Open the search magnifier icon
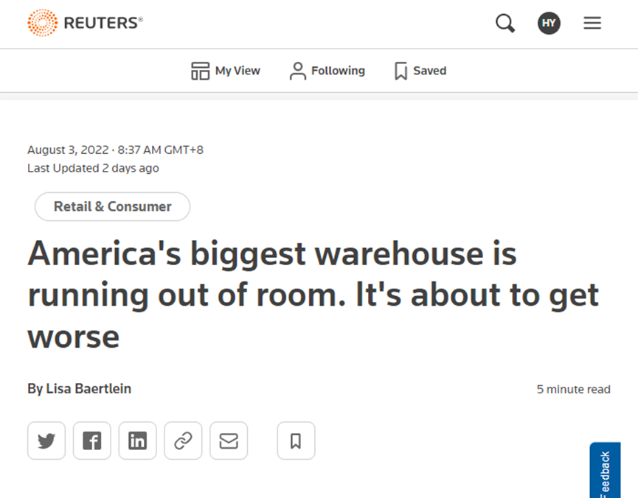638x498 pixels. pos(504,23)
